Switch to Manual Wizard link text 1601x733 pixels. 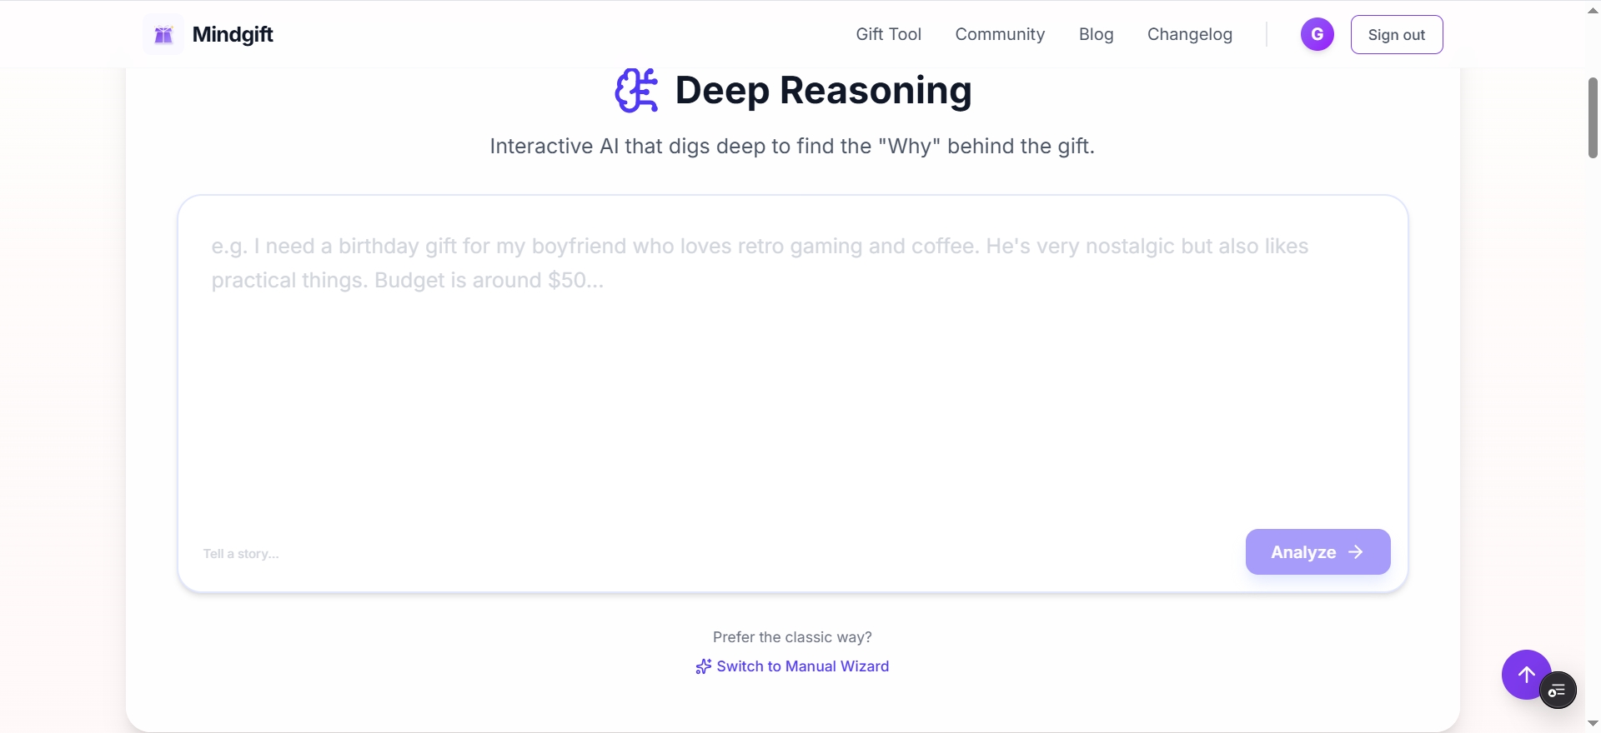click(x=802, y=666)
